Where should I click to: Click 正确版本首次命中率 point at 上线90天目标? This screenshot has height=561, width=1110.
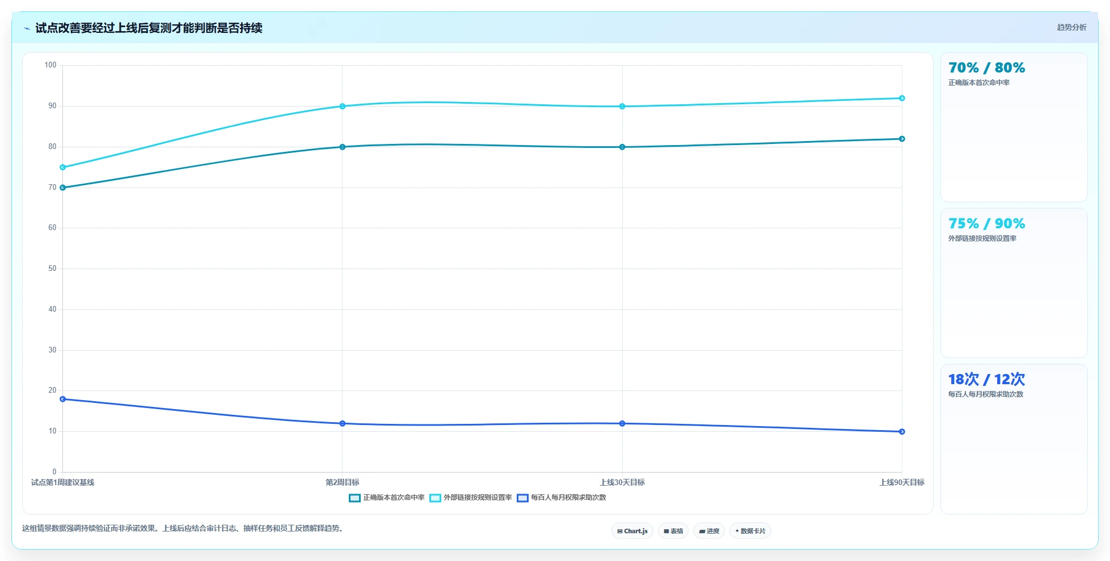click(x=902, y=139)
